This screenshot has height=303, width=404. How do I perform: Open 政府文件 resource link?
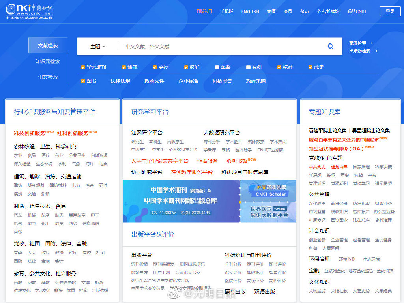[154, 81]
